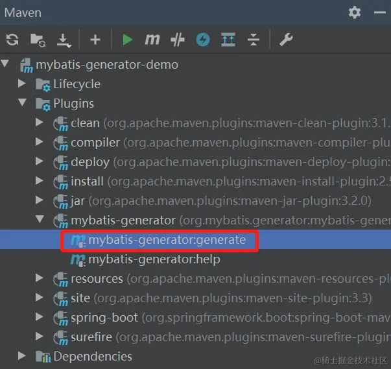
Task: Click install plugin icon
Action: (x=60, y=182)
